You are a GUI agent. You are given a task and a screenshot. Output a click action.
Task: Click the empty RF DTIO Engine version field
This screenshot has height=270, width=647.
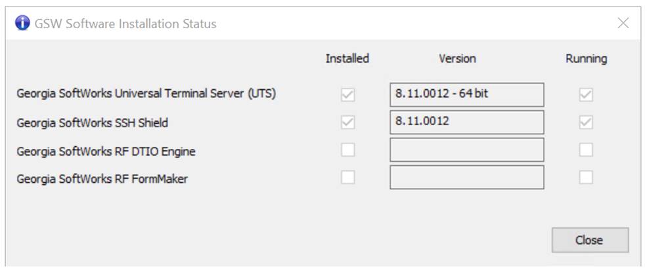[x=466, y=150]
